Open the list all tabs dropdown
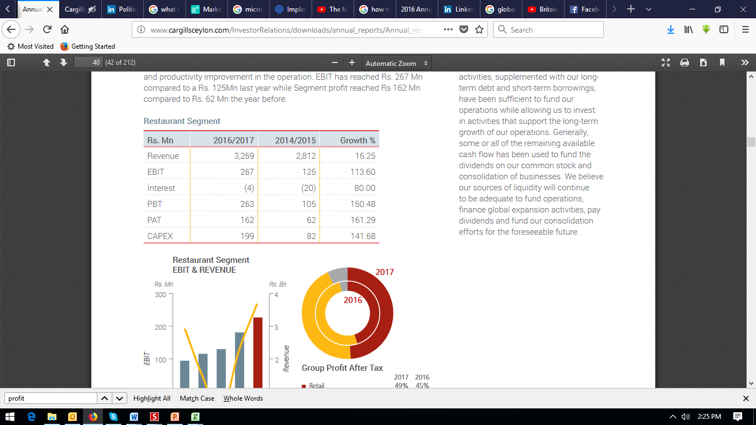Screen dimensions: 756x425 (649, 9)
